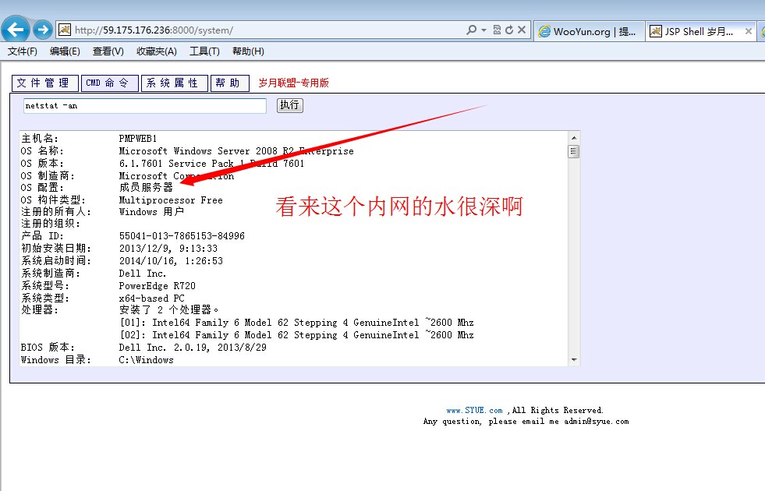Open the 帮助(H) menu
The width and height of the screenshot is (765, 491).
coord(248,51)
